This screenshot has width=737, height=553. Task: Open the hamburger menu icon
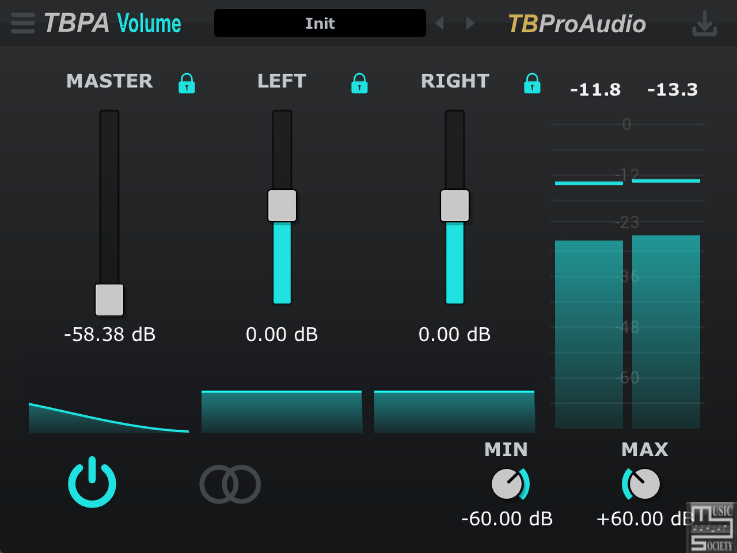pos(23,23)
